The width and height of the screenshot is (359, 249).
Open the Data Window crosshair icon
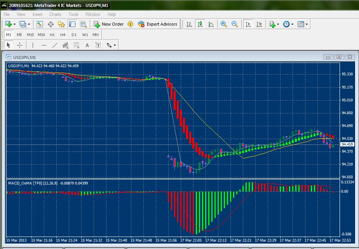tap(51, 24)
